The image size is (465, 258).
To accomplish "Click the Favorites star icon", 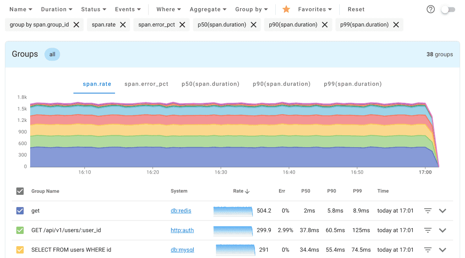I will click(286, 9).
